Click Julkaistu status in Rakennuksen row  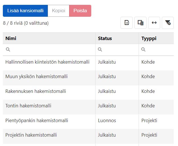107,91
